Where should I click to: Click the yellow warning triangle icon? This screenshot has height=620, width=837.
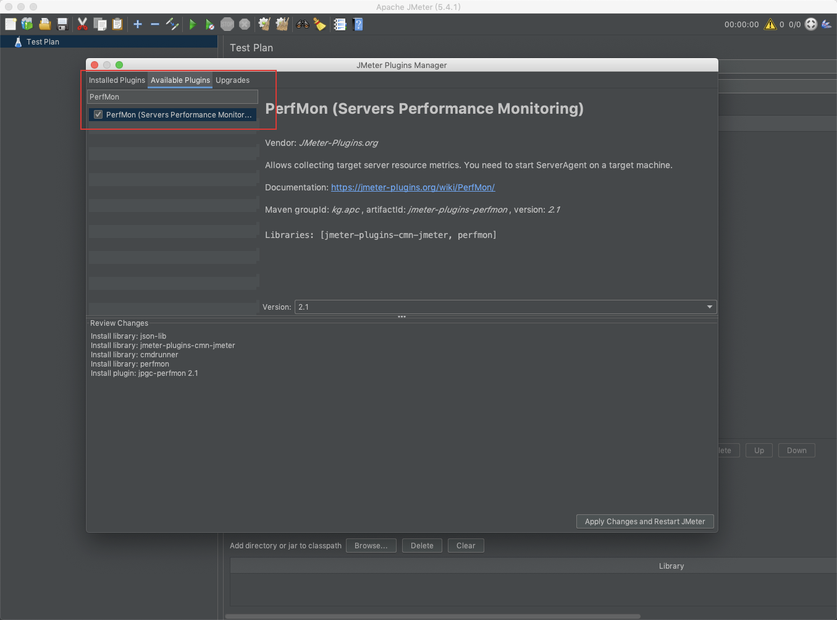pyautogui.click(x=770, y=24)
